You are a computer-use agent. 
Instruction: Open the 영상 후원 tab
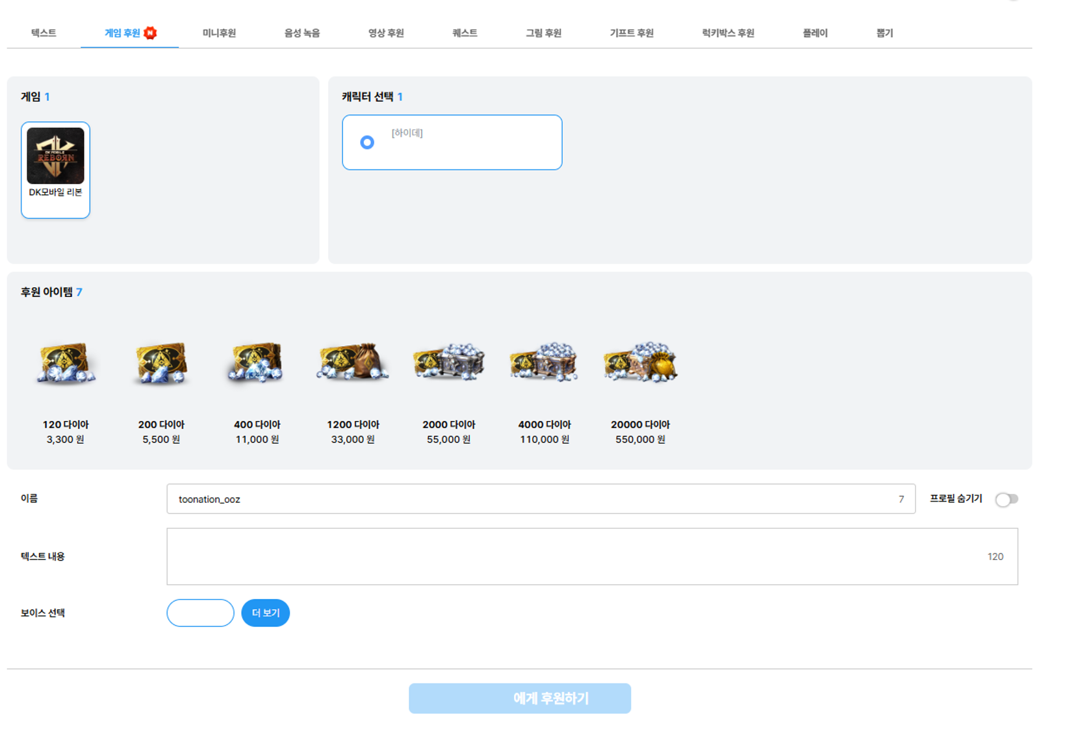[x=386, y=33]
